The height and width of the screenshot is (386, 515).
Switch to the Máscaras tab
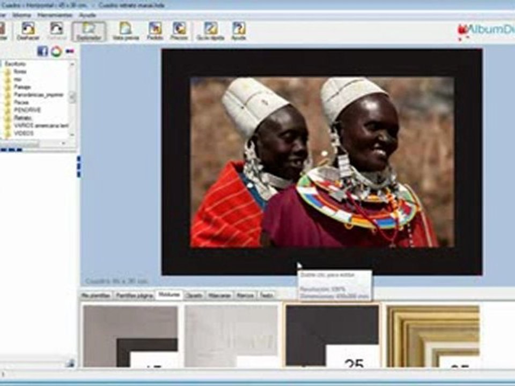(219, 295)
